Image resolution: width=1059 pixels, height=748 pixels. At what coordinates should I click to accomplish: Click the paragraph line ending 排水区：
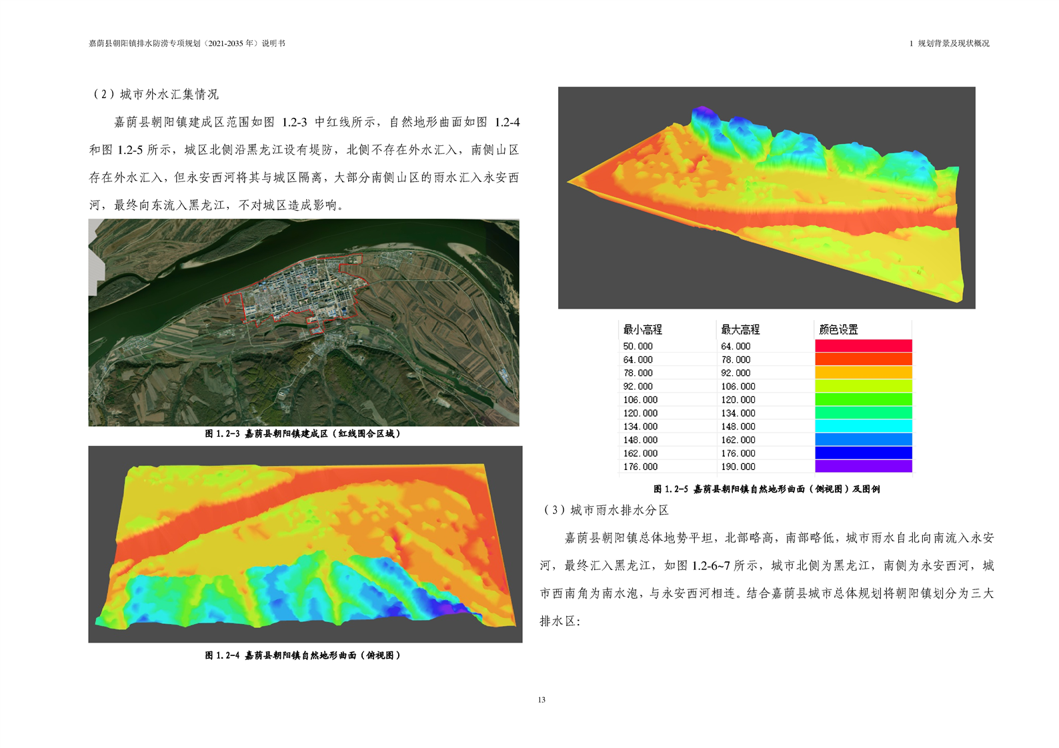pyautogui.click(x=560, y=621)
